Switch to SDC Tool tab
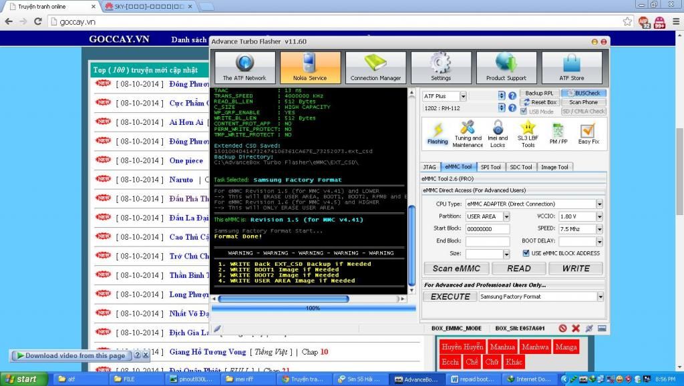The width and height of the screenshot is (684, 386). (521, 167)
